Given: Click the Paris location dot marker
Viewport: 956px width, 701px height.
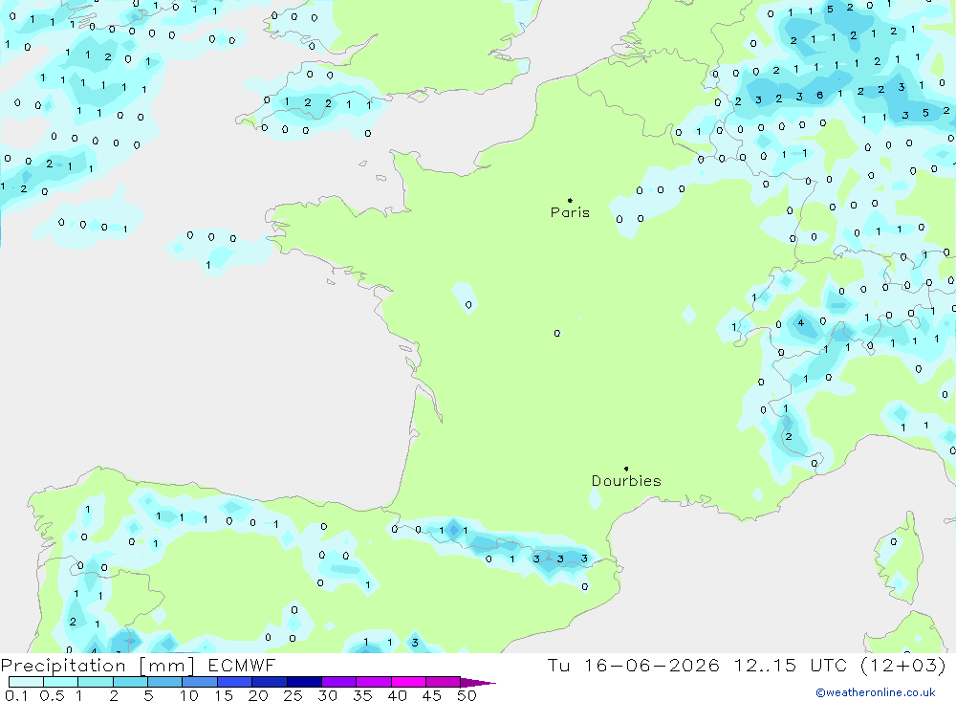Looking at the screenshot, I should (x=570, y=200).
